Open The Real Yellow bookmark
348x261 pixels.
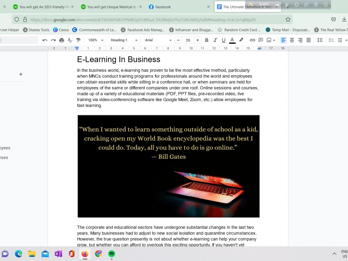coord(331,30)
